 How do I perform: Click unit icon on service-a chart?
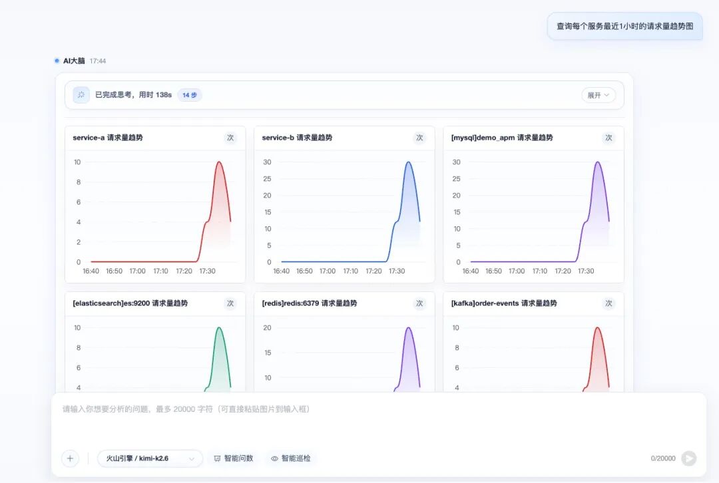pos(230,138)
